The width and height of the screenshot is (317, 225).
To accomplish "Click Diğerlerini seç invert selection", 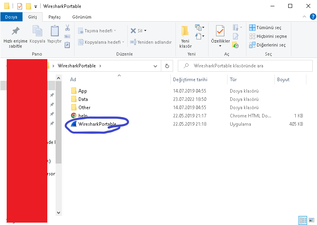I will pos(267,45).
